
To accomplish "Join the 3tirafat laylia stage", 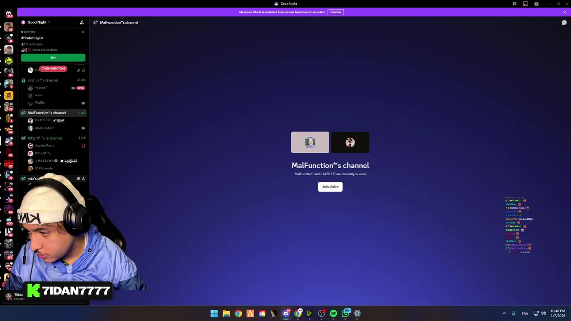I will [53, 58].
